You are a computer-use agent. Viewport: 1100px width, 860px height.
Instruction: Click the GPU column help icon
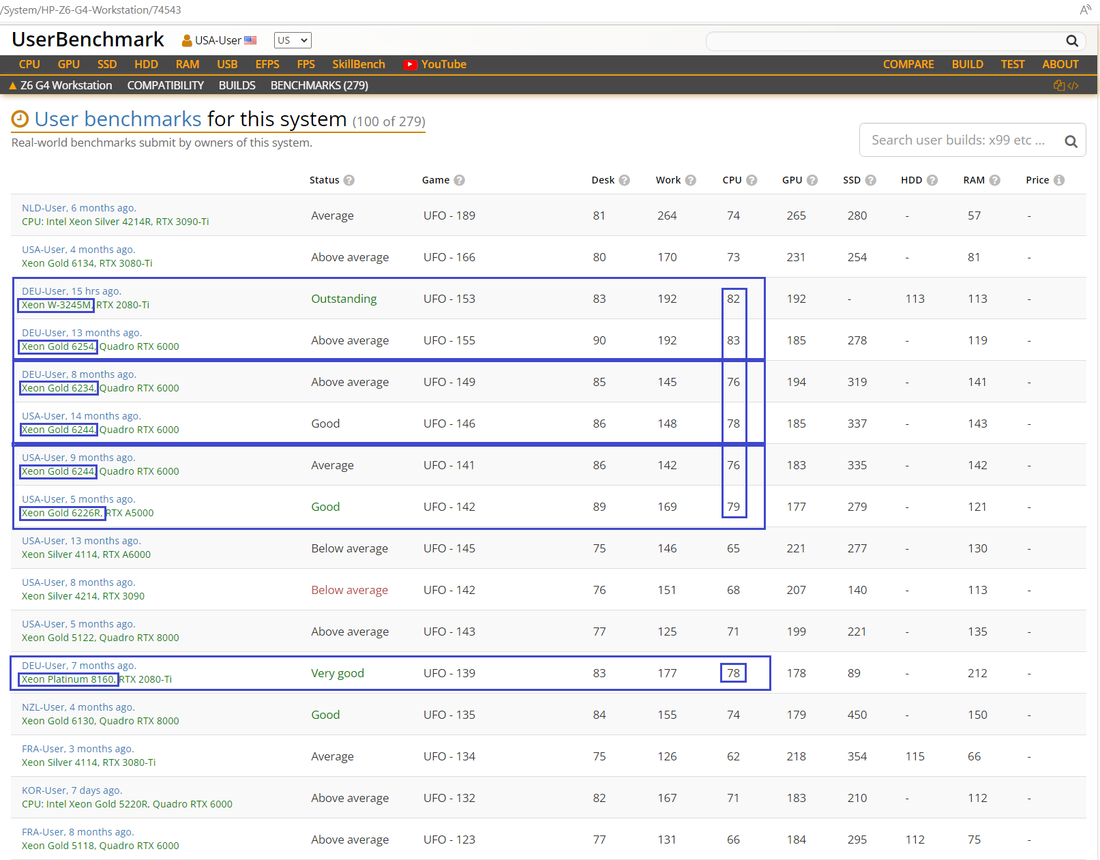point(812,180)
